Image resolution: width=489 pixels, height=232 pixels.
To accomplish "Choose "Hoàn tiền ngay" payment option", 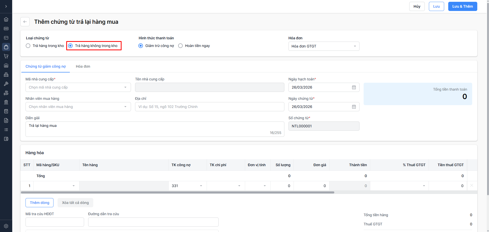I will point(180,46).
